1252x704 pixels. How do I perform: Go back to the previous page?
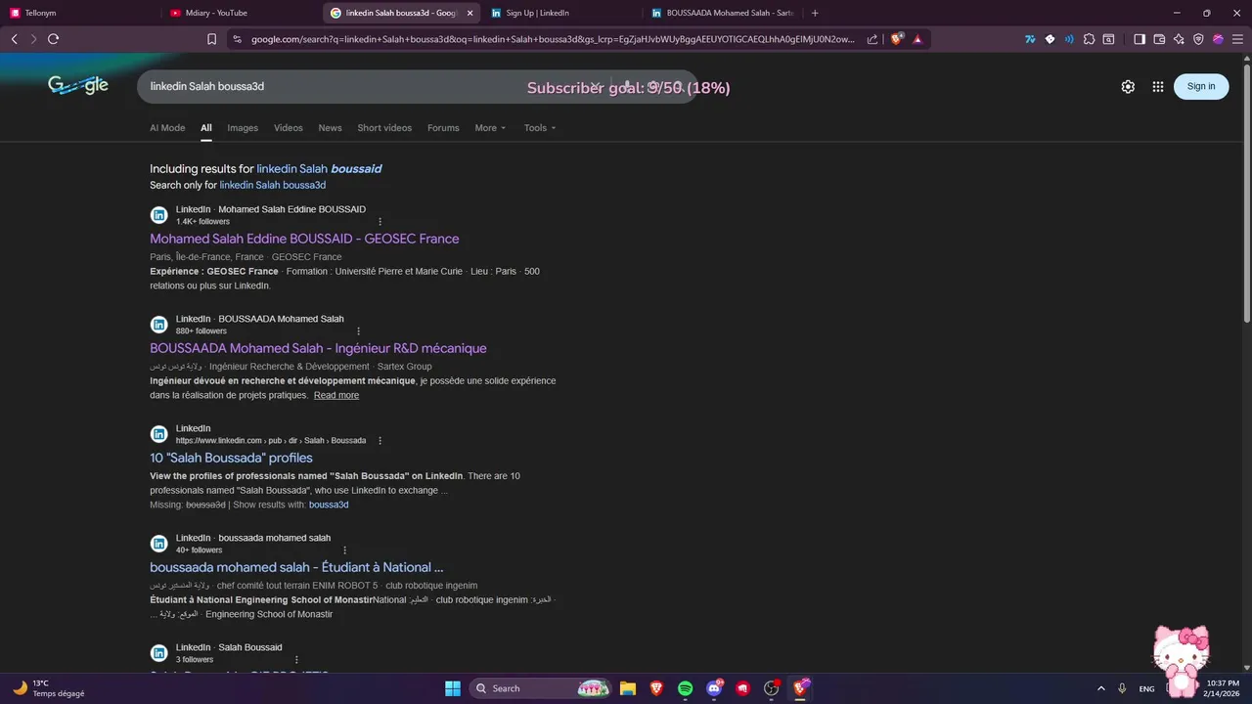14,39
